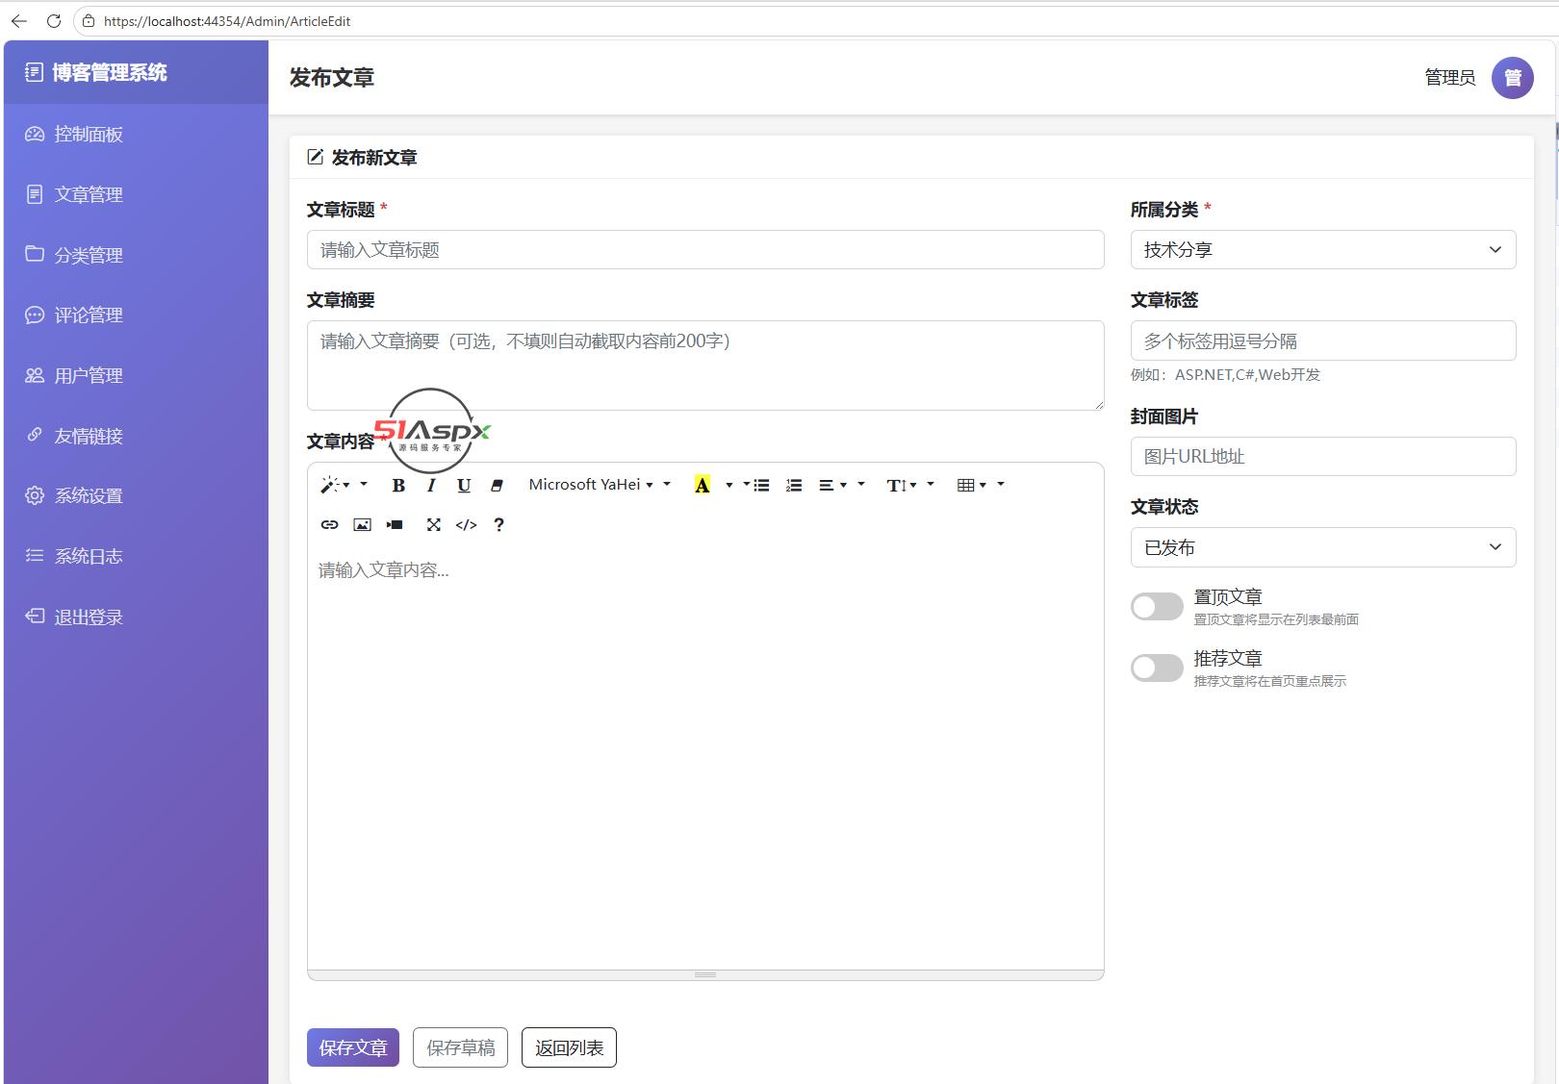The width and height of the screenshot is (1559, 1084).
Task: Click the underline icon in toolbar
Action: (x=464, y=486)
